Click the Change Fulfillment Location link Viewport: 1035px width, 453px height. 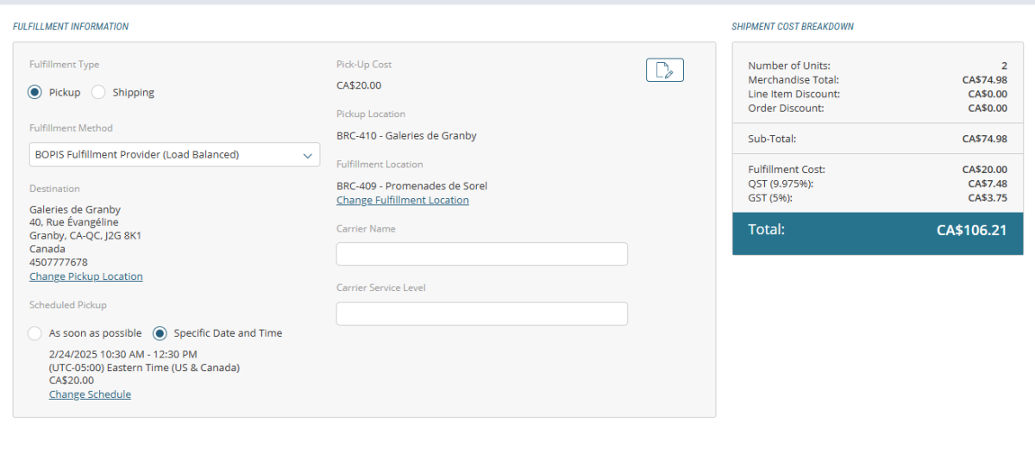click(402, 201)
